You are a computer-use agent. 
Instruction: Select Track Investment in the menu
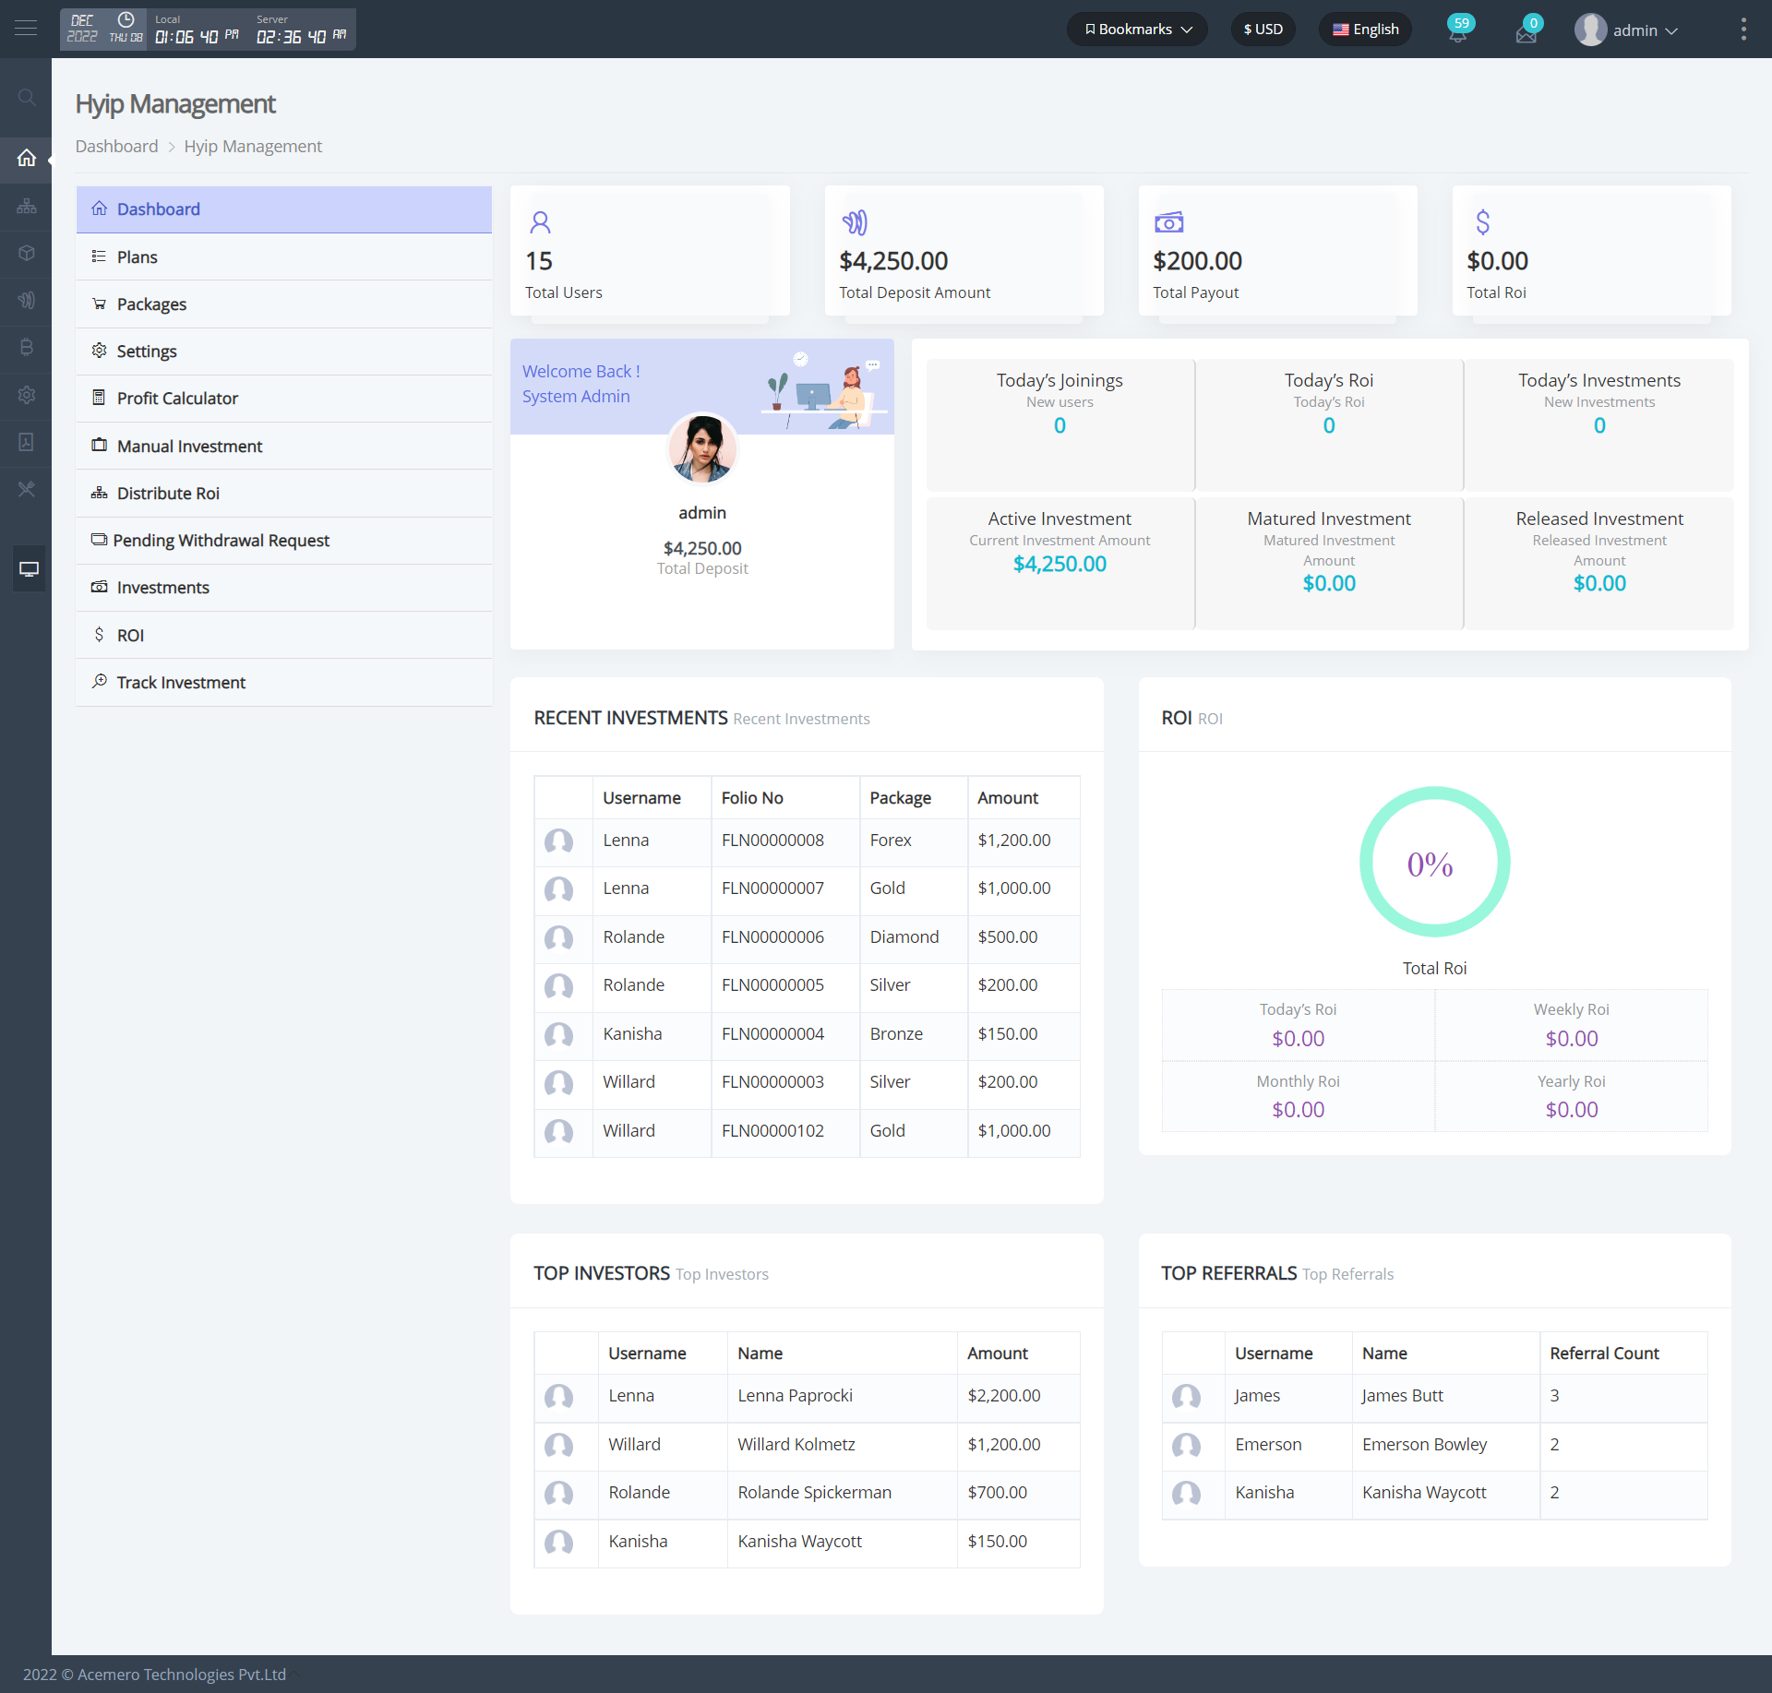click(x=180, y=682)
